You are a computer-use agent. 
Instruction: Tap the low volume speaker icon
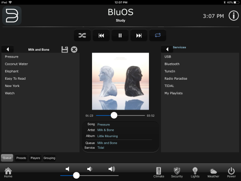coord(90,169)
